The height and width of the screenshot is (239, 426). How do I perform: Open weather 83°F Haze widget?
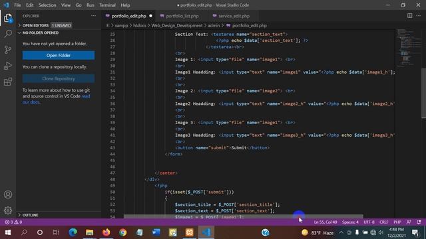(318, 232)
